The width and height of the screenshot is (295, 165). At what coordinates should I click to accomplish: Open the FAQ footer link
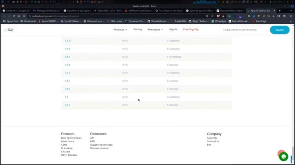point(92,142)
